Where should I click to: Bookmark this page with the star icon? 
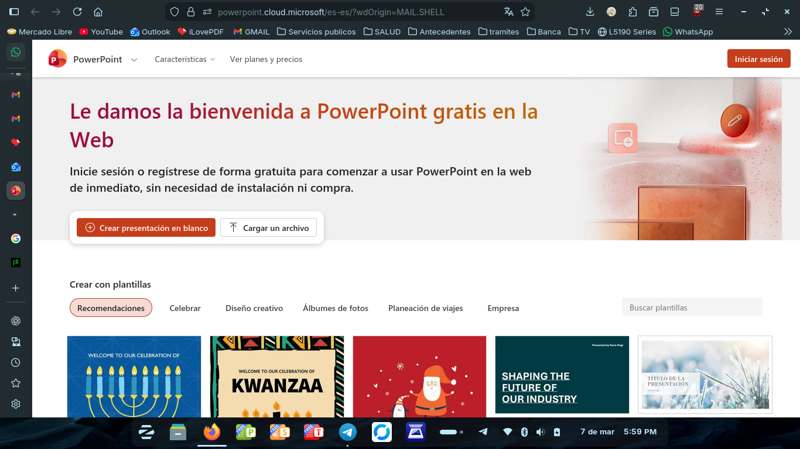pos(525,12)
